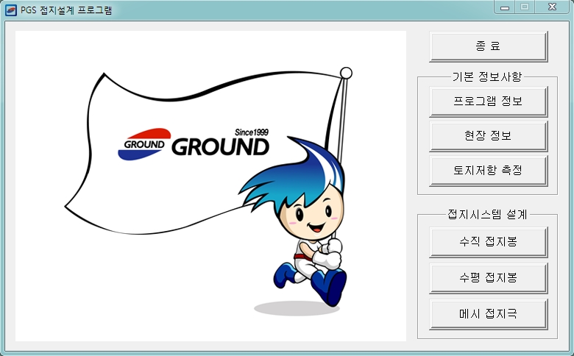The width and height of the screenshot is (574, 356).
Task: Click the red-blue oval GROUND logo badge
Action: click(x=143, y=144)
